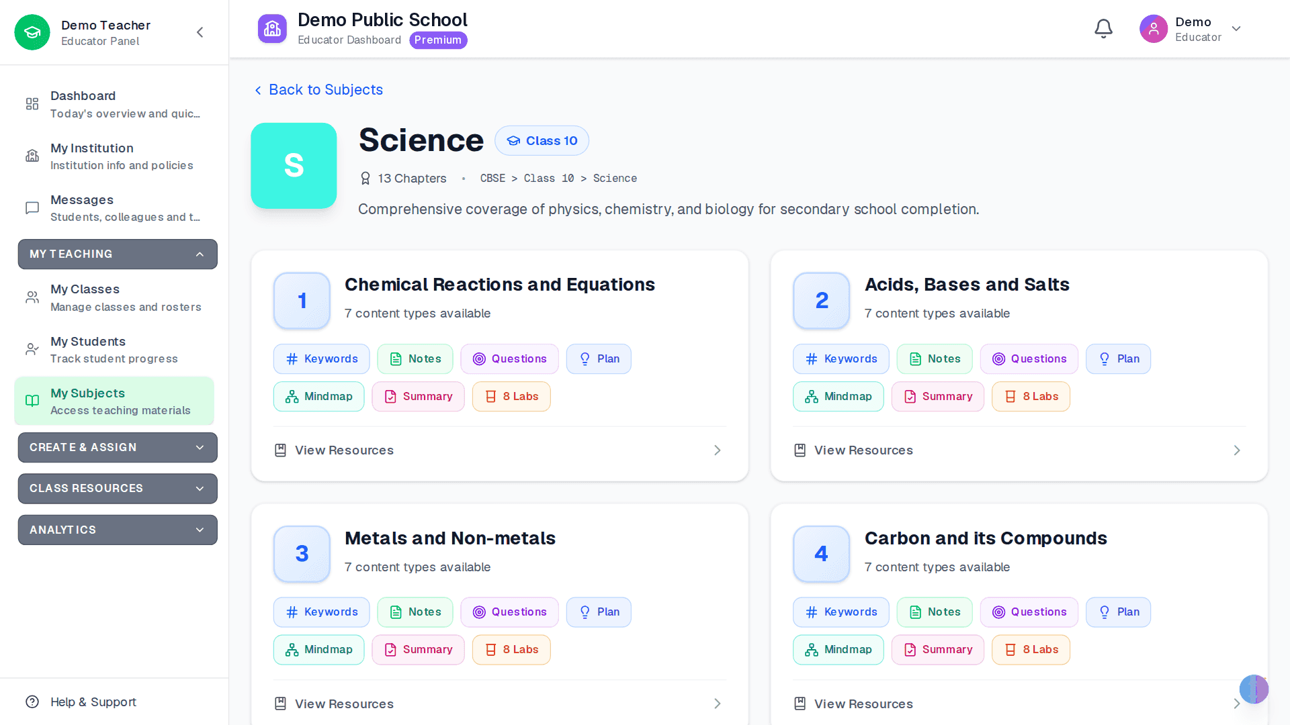Click the Science subject S tile
Image resolution: width=1290 pixels, height=725 pixels.
pyautogui.click(x=294, y=165)
